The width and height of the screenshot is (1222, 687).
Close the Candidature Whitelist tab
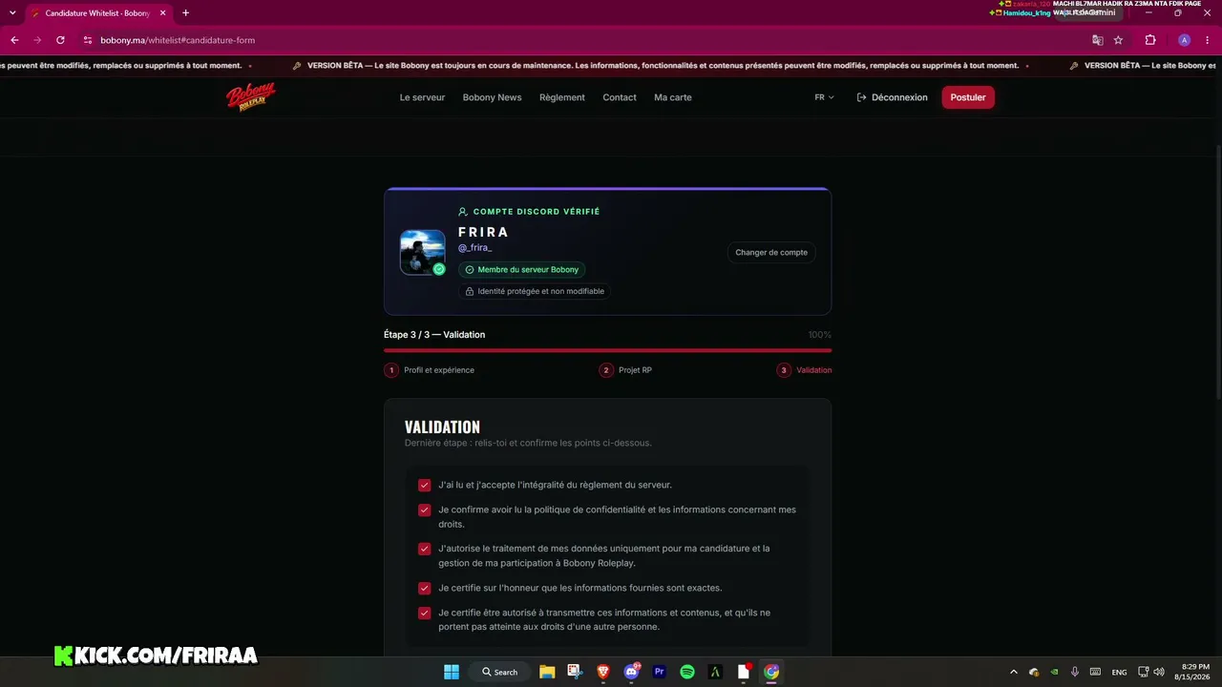[161, 13]
